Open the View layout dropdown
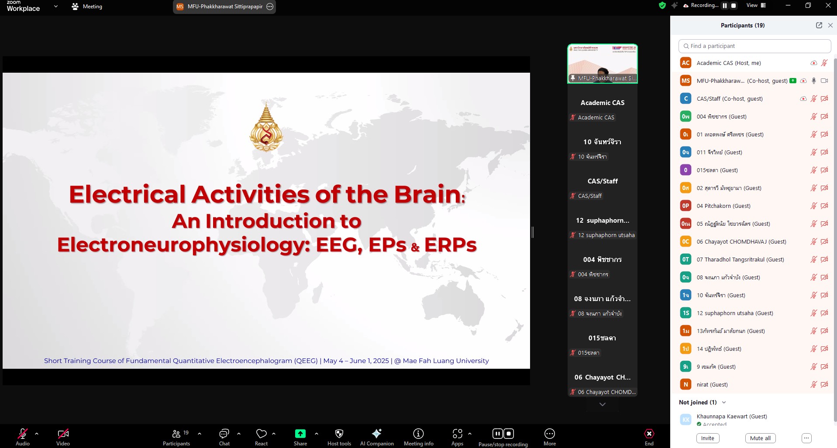This screenshot has width=837, height=448. point(756,6)
